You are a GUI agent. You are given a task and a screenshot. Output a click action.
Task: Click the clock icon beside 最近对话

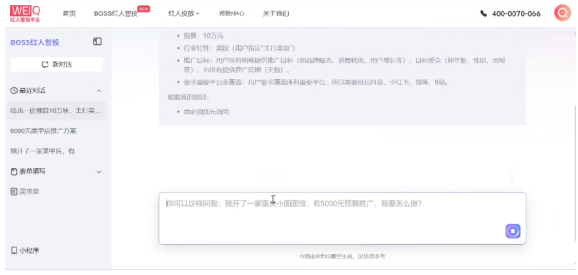point(14,91)
